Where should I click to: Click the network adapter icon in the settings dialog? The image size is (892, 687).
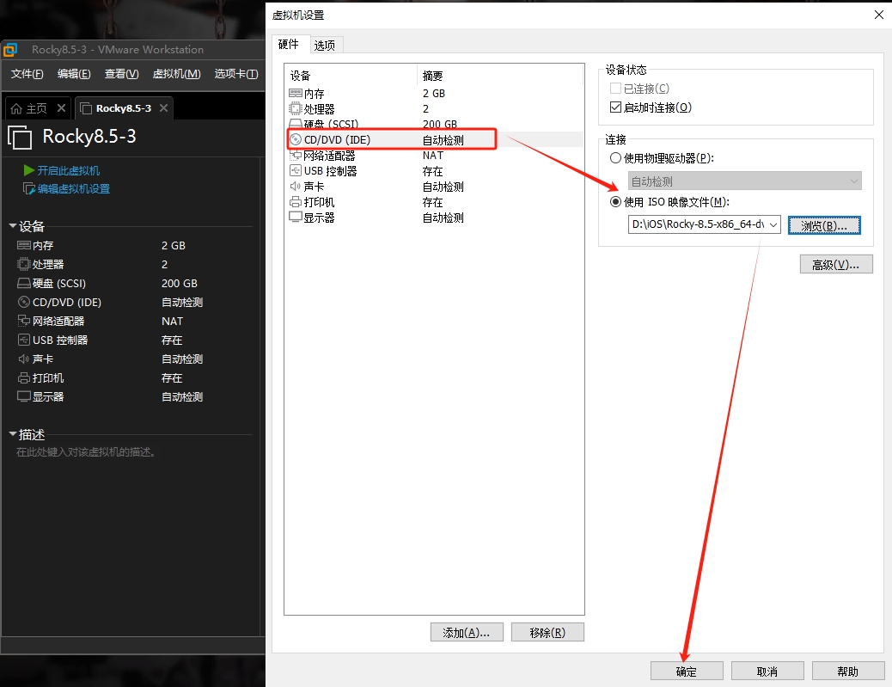point(296,155)
